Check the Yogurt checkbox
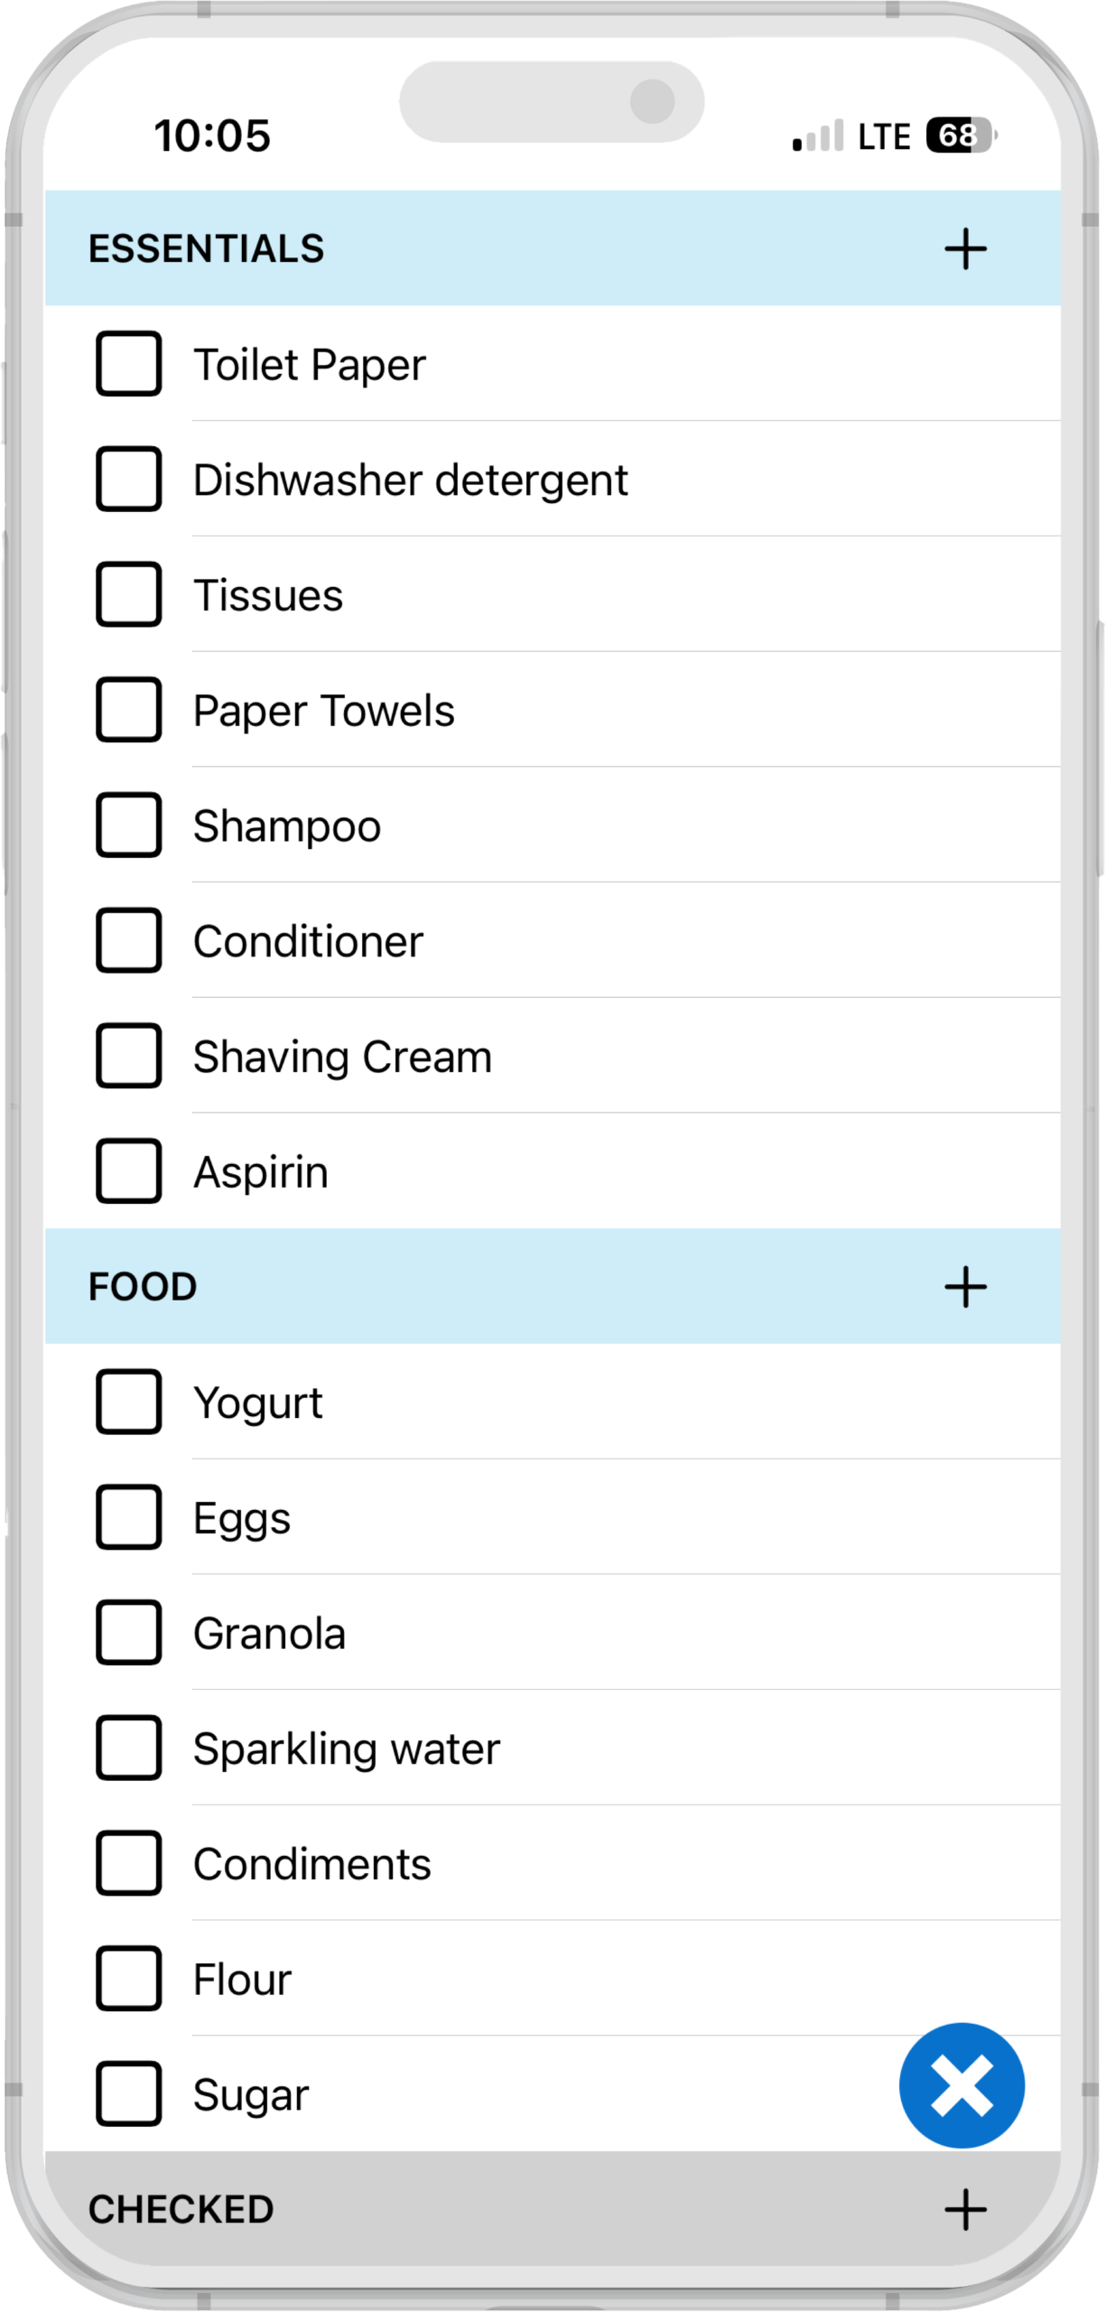 (129, 1402)
